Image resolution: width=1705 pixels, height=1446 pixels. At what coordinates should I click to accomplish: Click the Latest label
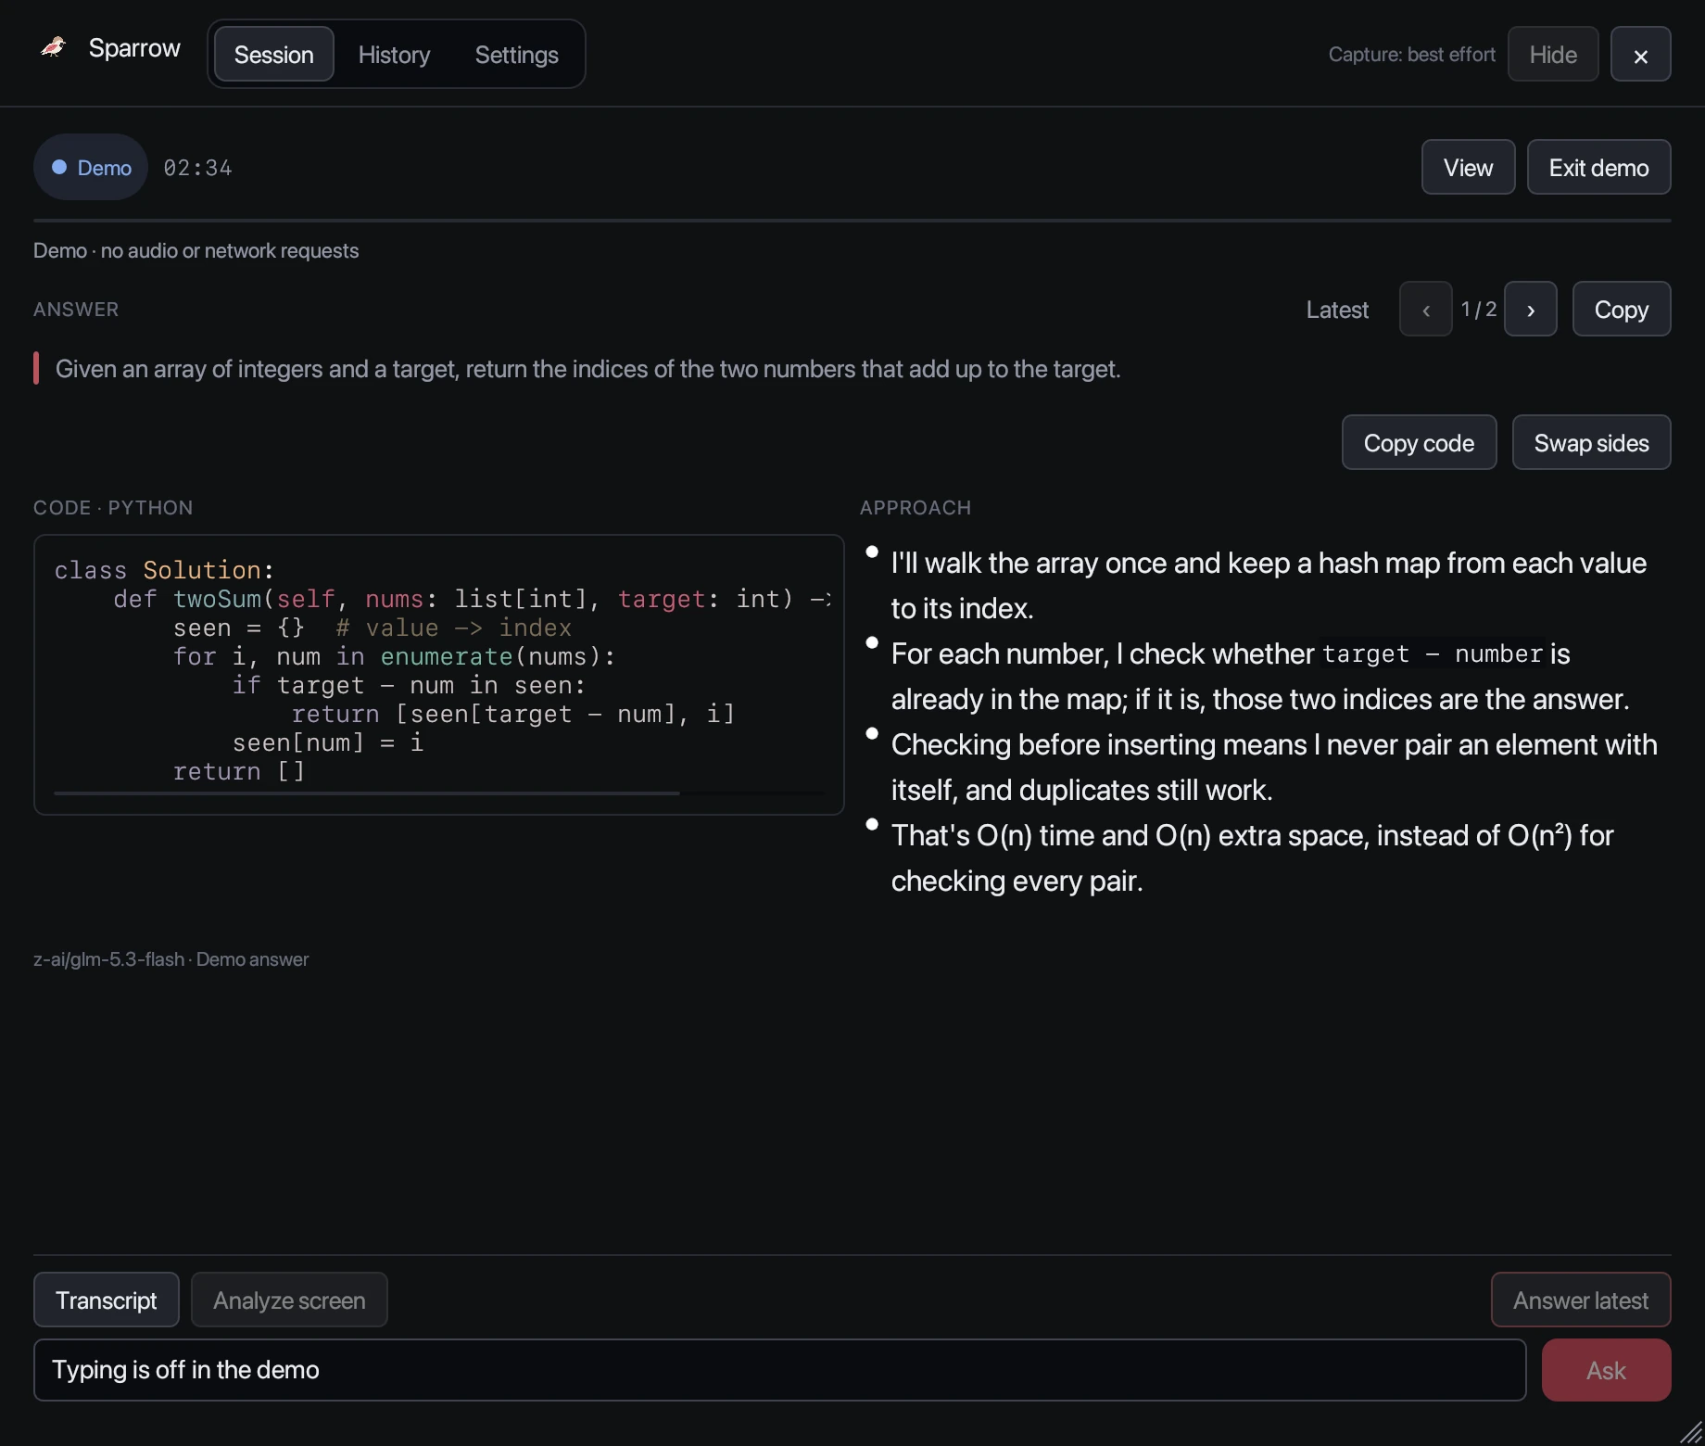(x=1336, y=310)
